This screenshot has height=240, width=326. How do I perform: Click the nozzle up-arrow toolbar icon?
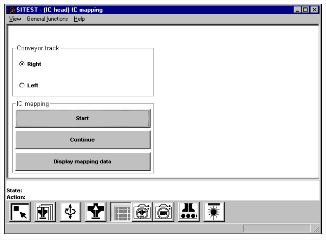coord(96,212)
